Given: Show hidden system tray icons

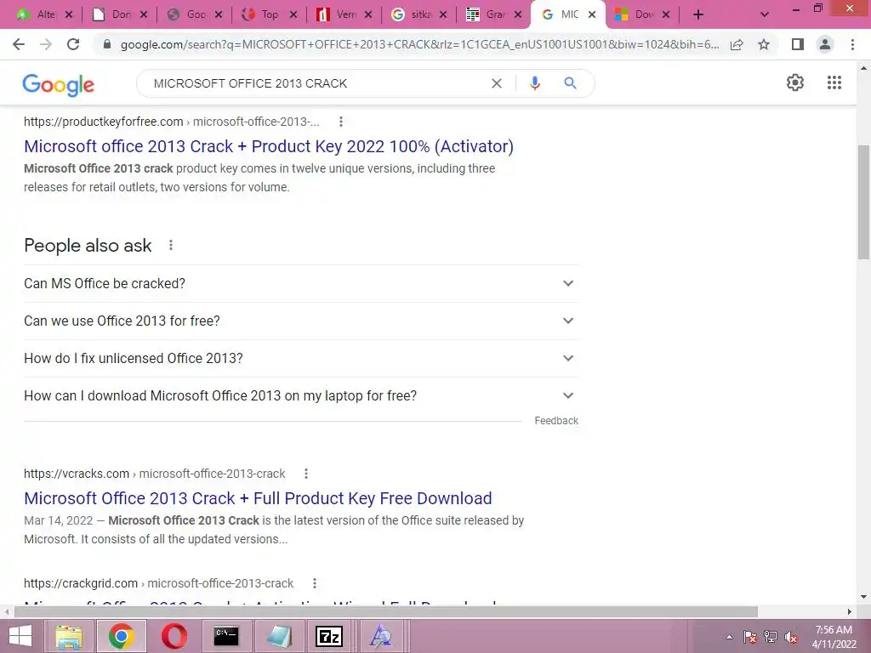Looking at the screenshot, I should pyautogui.click(x=729, y=637).
